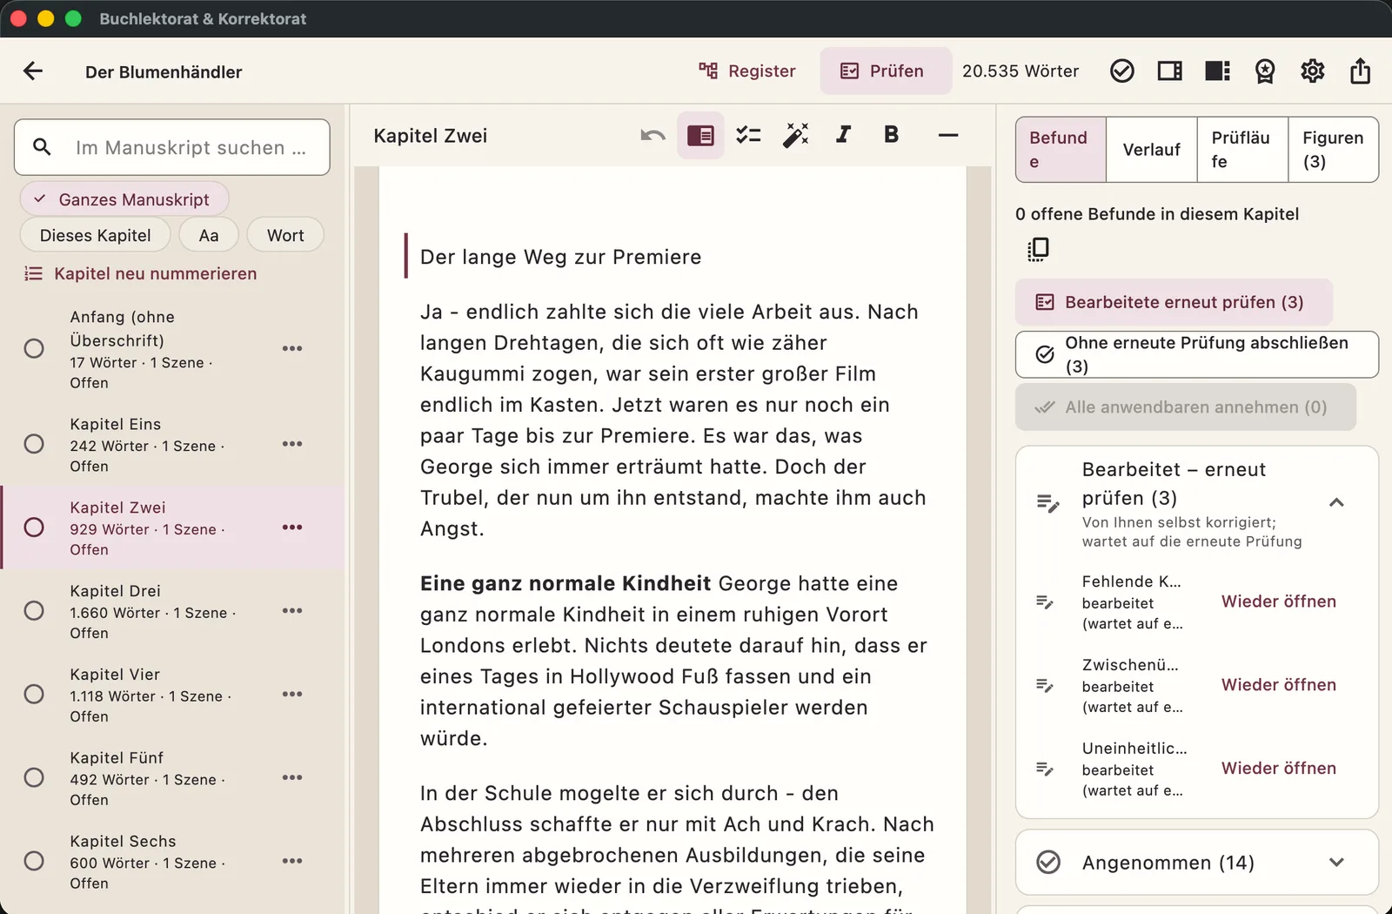
Task: Open the Kapitel Sechs three-dot menu
Action: (x=292, y=861)
